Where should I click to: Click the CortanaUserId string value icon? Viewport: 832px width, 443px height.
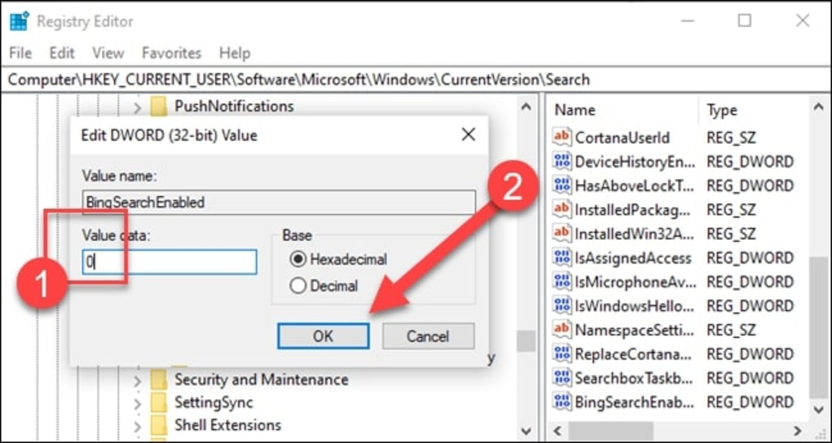[x=562, y=137]
